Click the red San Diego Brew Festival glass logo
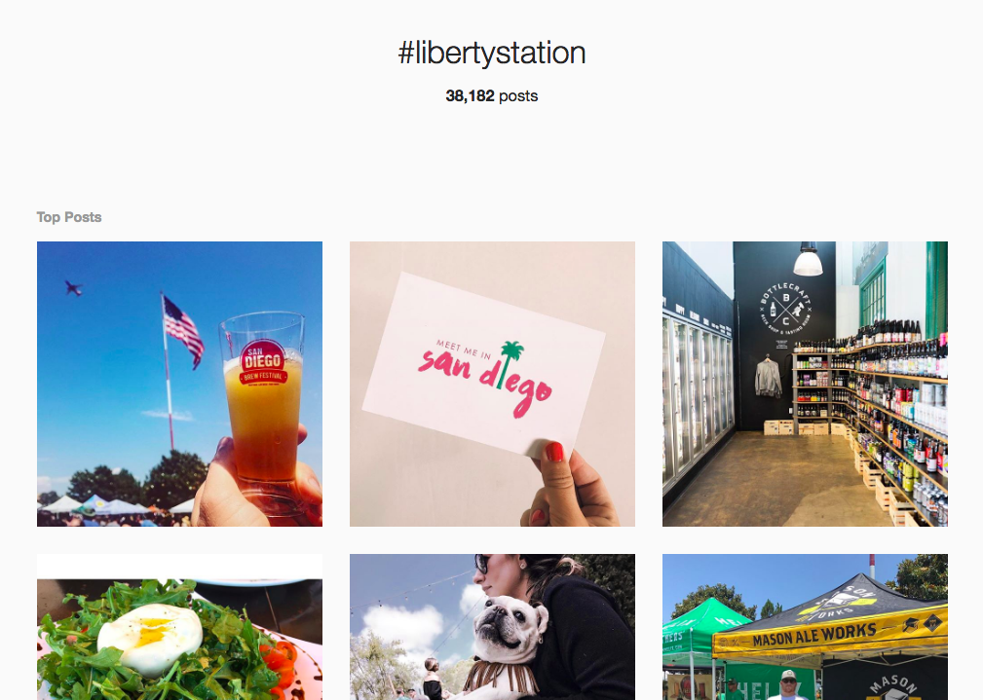The width and height of the screenshot is (983, 700). (263, 363)
